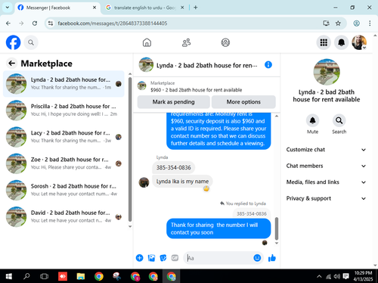378x283 pixels.
Task: Click More options button
Action: click(243, 102)
